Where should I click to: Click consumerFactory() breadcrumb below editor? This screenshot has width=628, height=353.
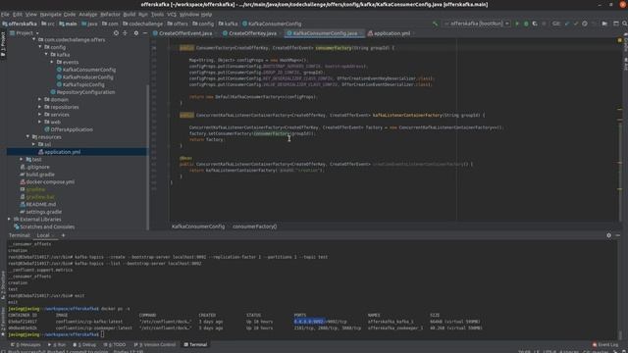[254, 227]
